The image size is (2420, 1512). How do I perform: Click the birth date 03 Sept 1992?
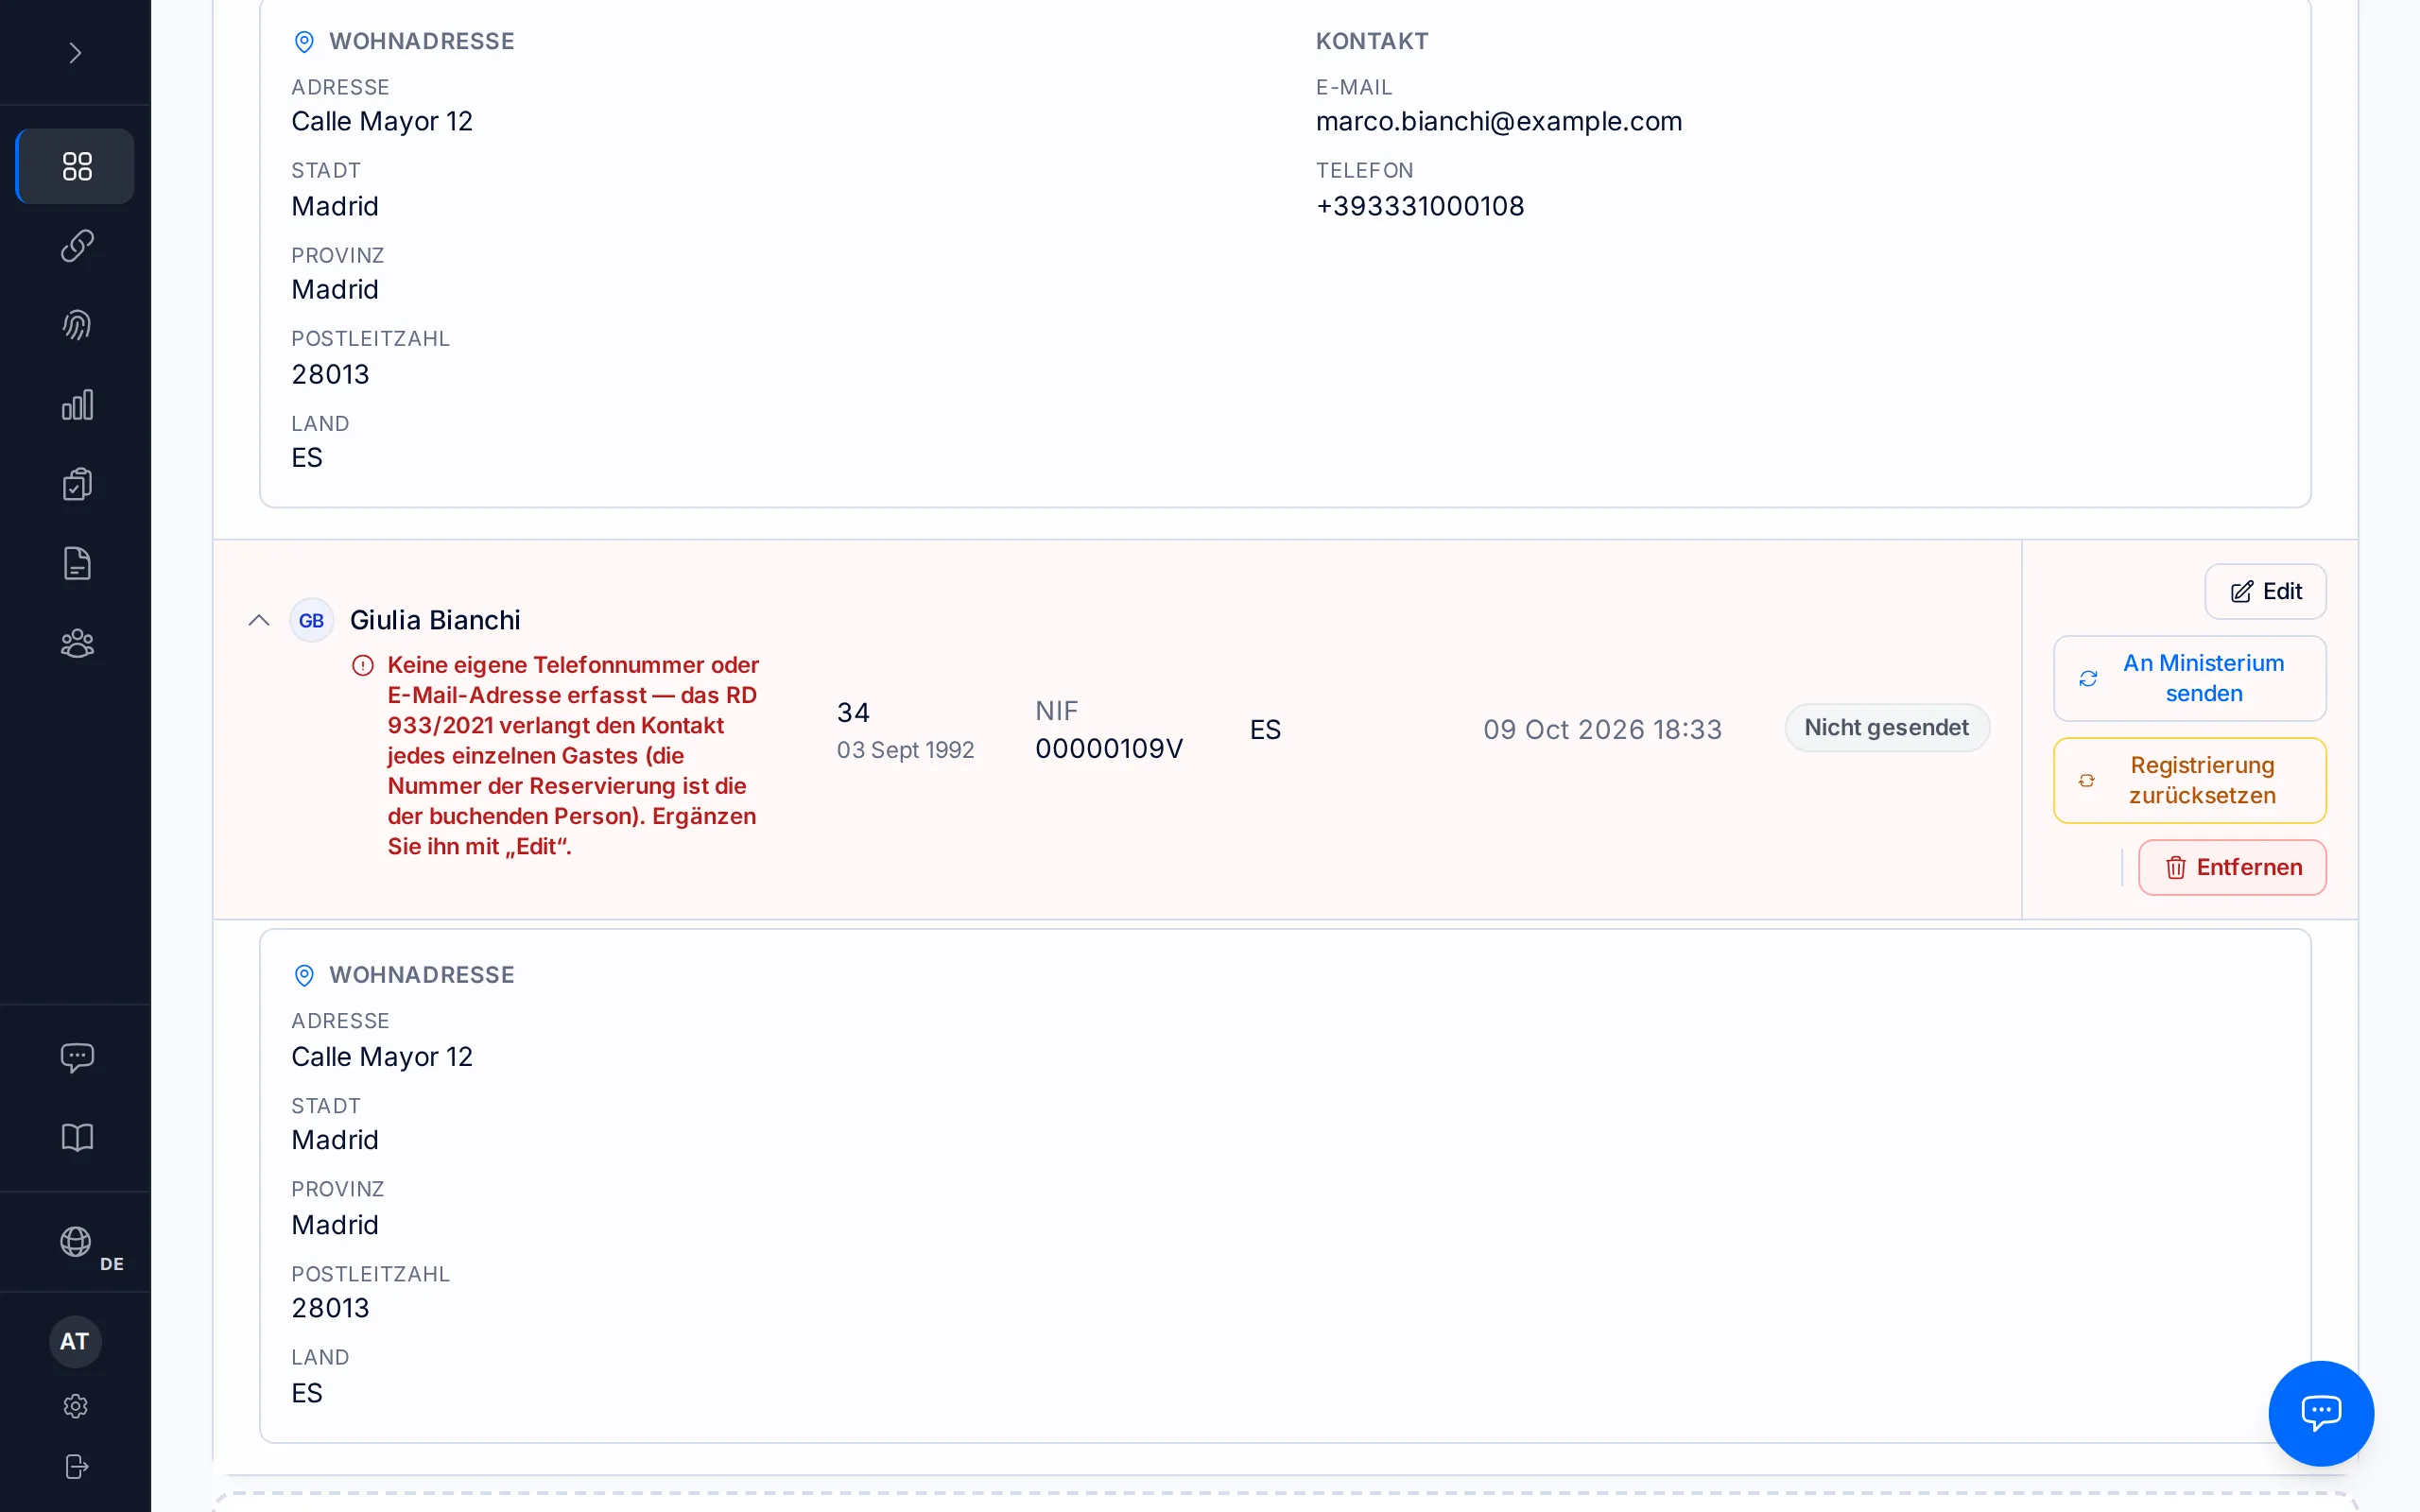pos(905,750)
